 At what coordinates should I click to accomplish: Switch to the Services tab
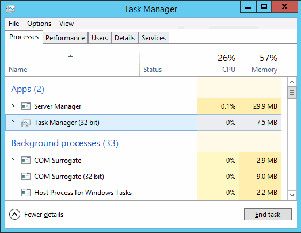click(x=154, y=38)
